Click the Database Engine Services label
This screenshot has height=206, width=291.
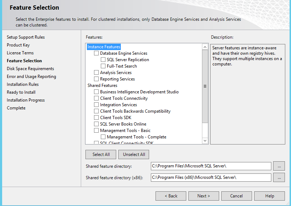pos(124,53)
